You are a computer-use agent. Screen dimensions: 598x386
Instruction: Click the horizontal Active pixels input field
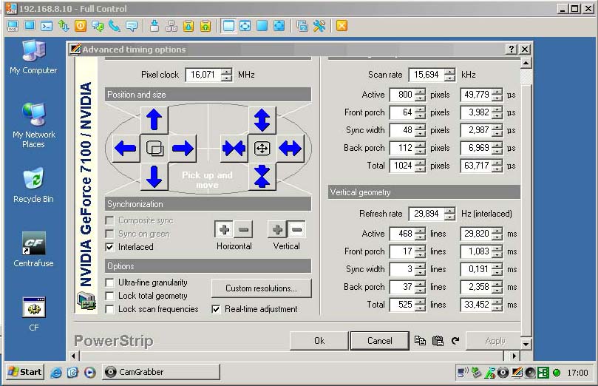point(401,95)
